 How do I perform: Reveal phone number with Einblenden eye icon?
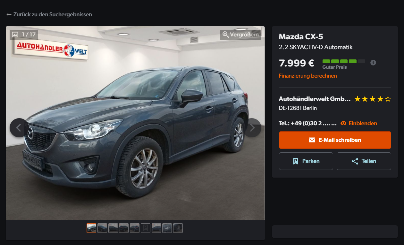[358, 123]
